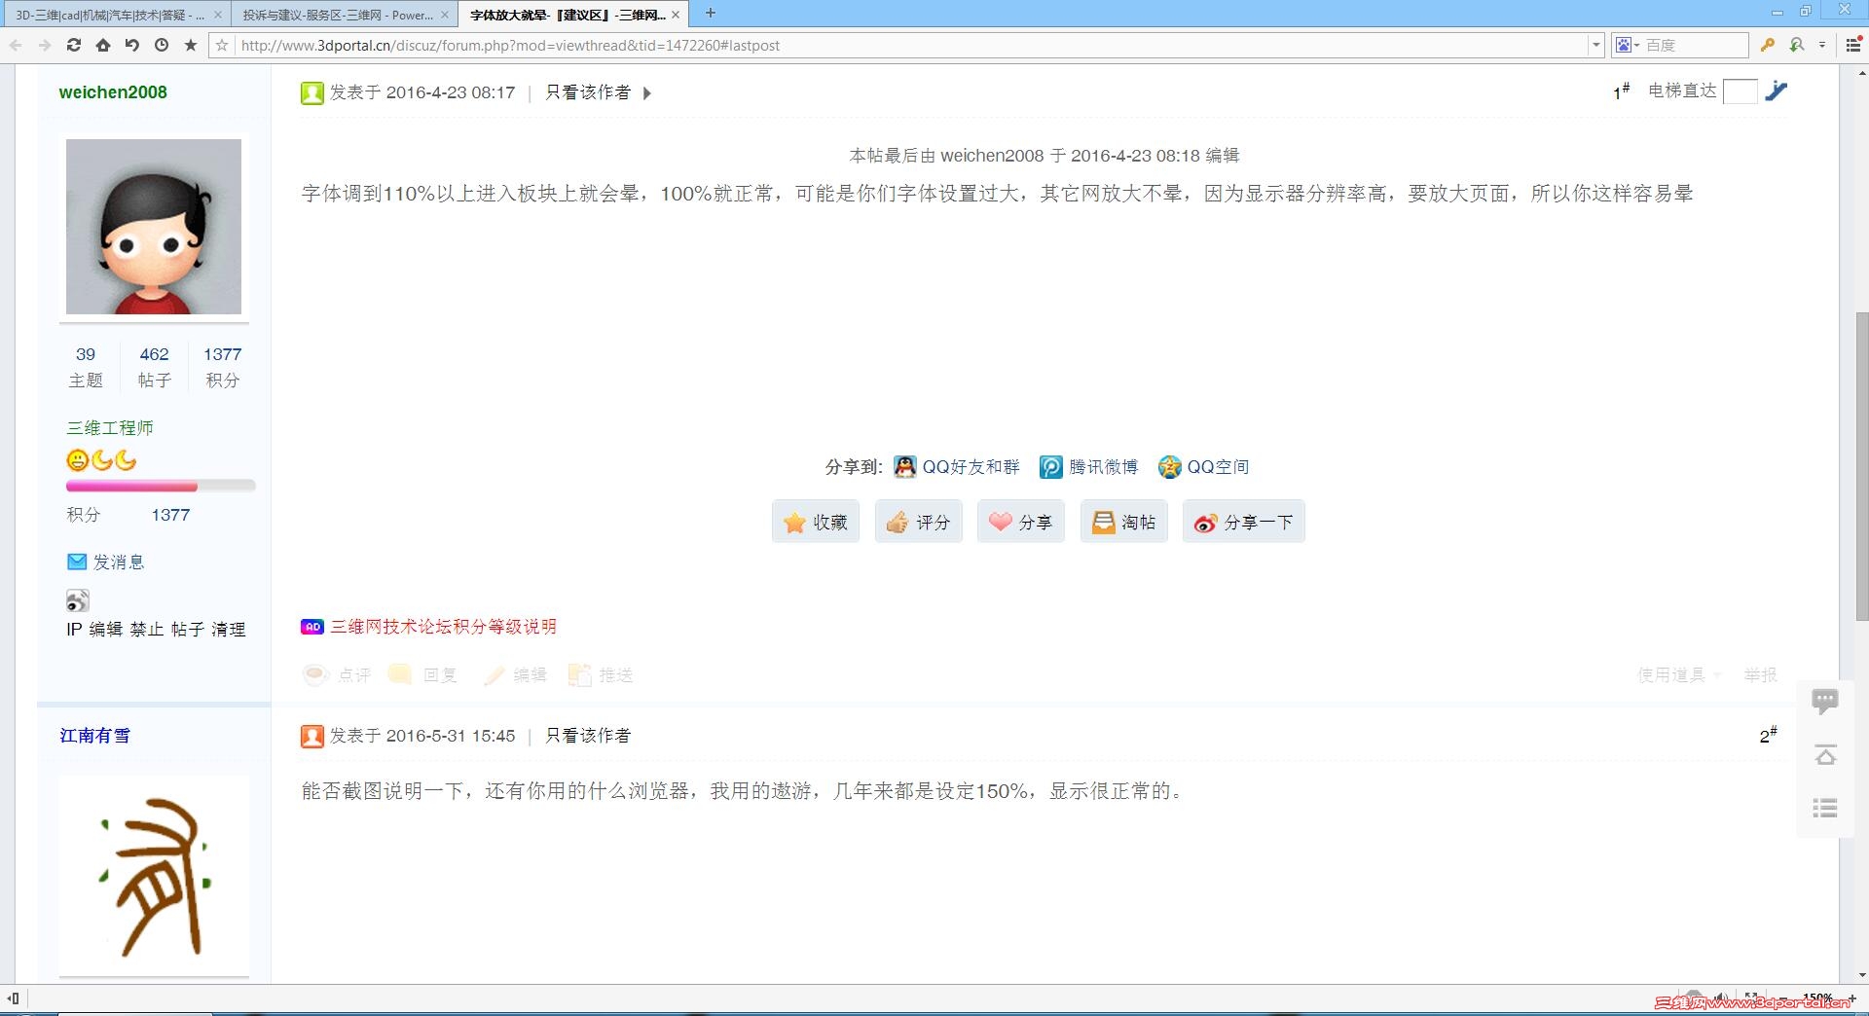Open a new tab with plus button

point(711,13)
